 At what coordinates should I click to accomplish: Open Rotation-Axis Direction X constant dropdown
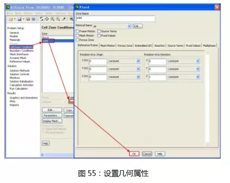pyautogui.click(x=198, y=61)
